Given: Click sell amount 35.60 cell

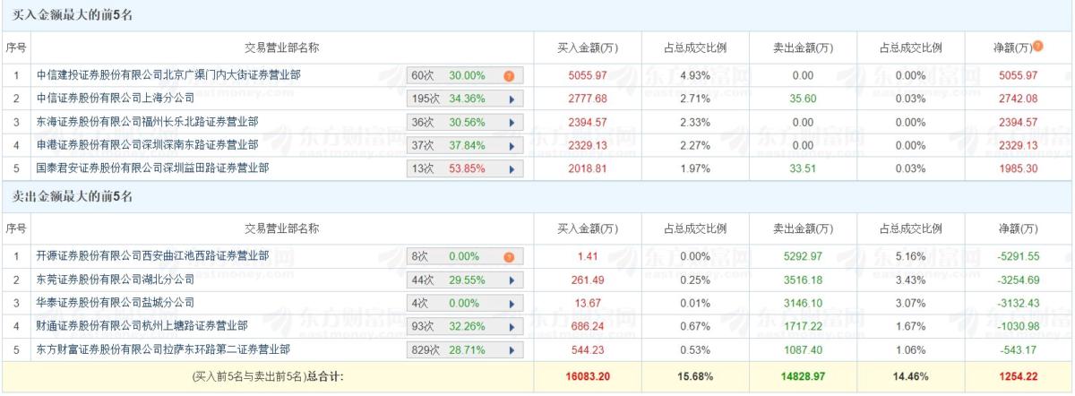Looking at the screenshot, I should point(803,99).
